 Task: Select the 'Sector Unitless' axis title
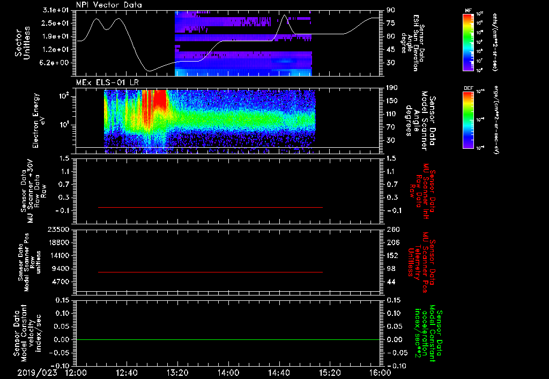(23, 43)
